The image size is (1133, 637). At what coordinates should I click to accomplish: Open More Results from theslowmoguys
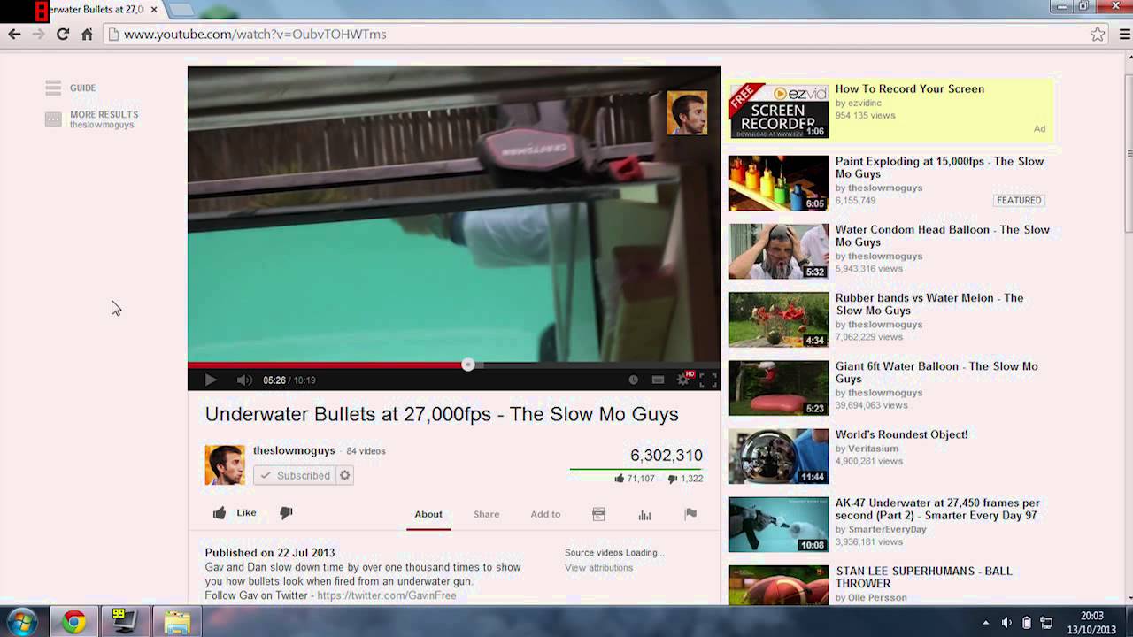coord(104,119)
